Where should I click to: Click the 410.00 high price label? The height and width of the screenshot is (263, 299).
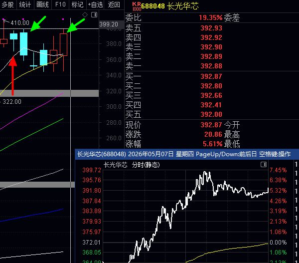20,23
